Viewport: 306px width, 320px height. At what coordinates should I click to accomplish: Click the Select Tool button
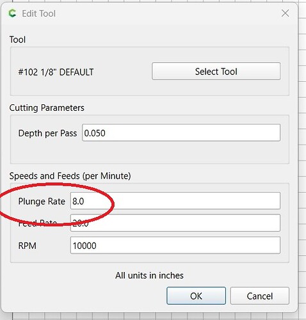pyautogui.click(x=216, y=71)
